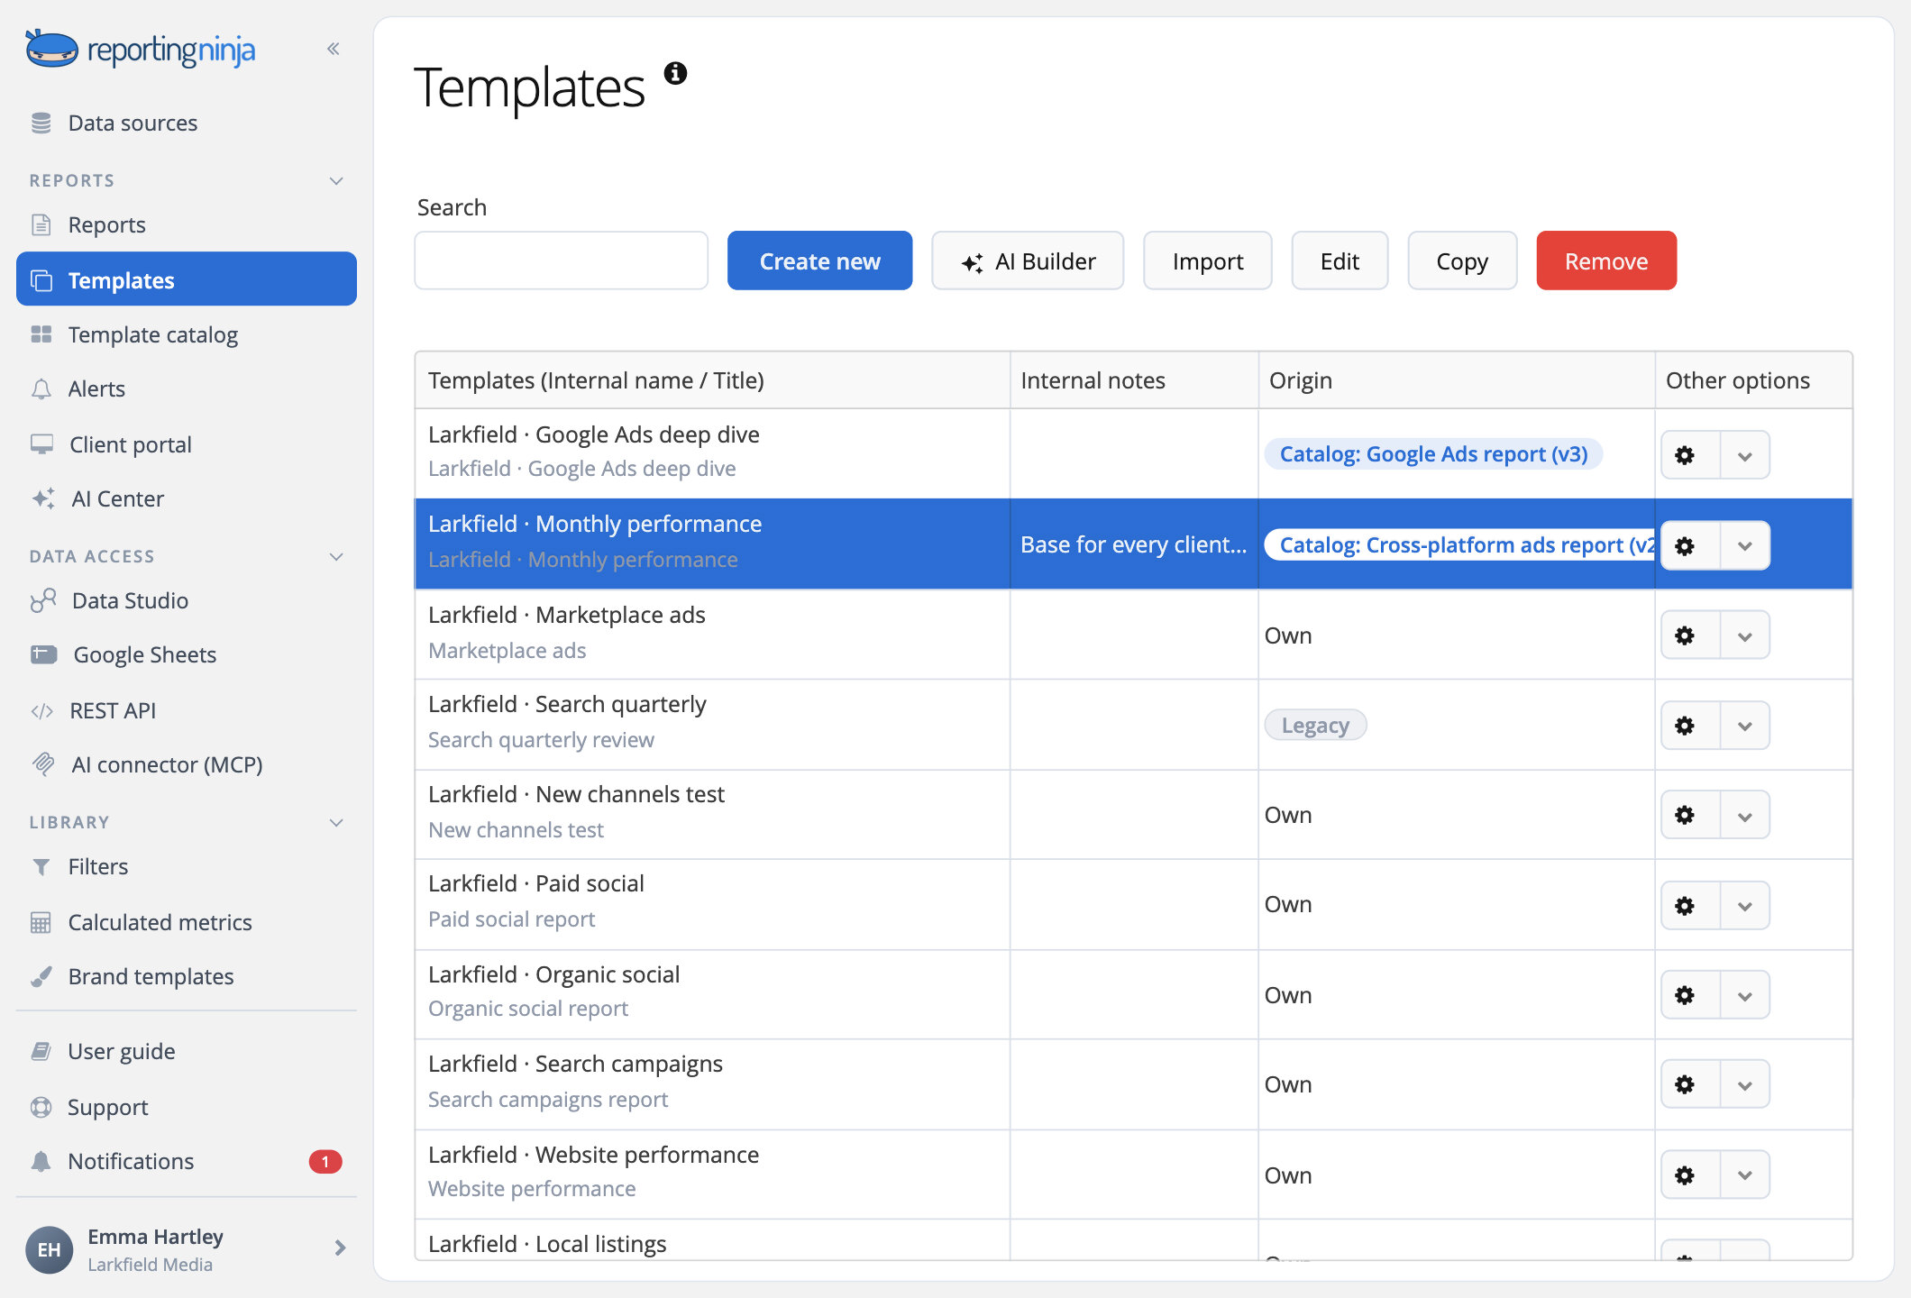Open gear settings for Marketplace ads row
This screenshot has width=1911, height=1298.
(1685, 635)
